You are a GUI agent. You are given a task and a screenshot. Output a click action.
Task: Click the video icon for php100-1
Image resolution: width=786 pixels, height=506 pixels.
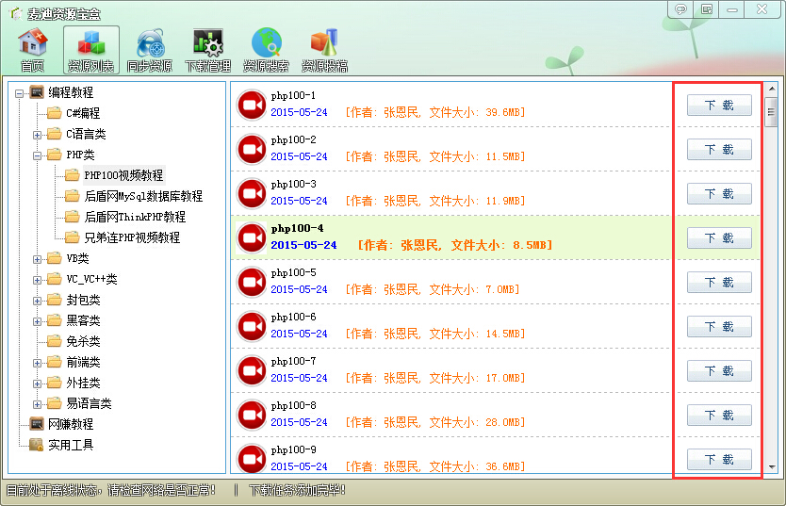click(251, 105)
